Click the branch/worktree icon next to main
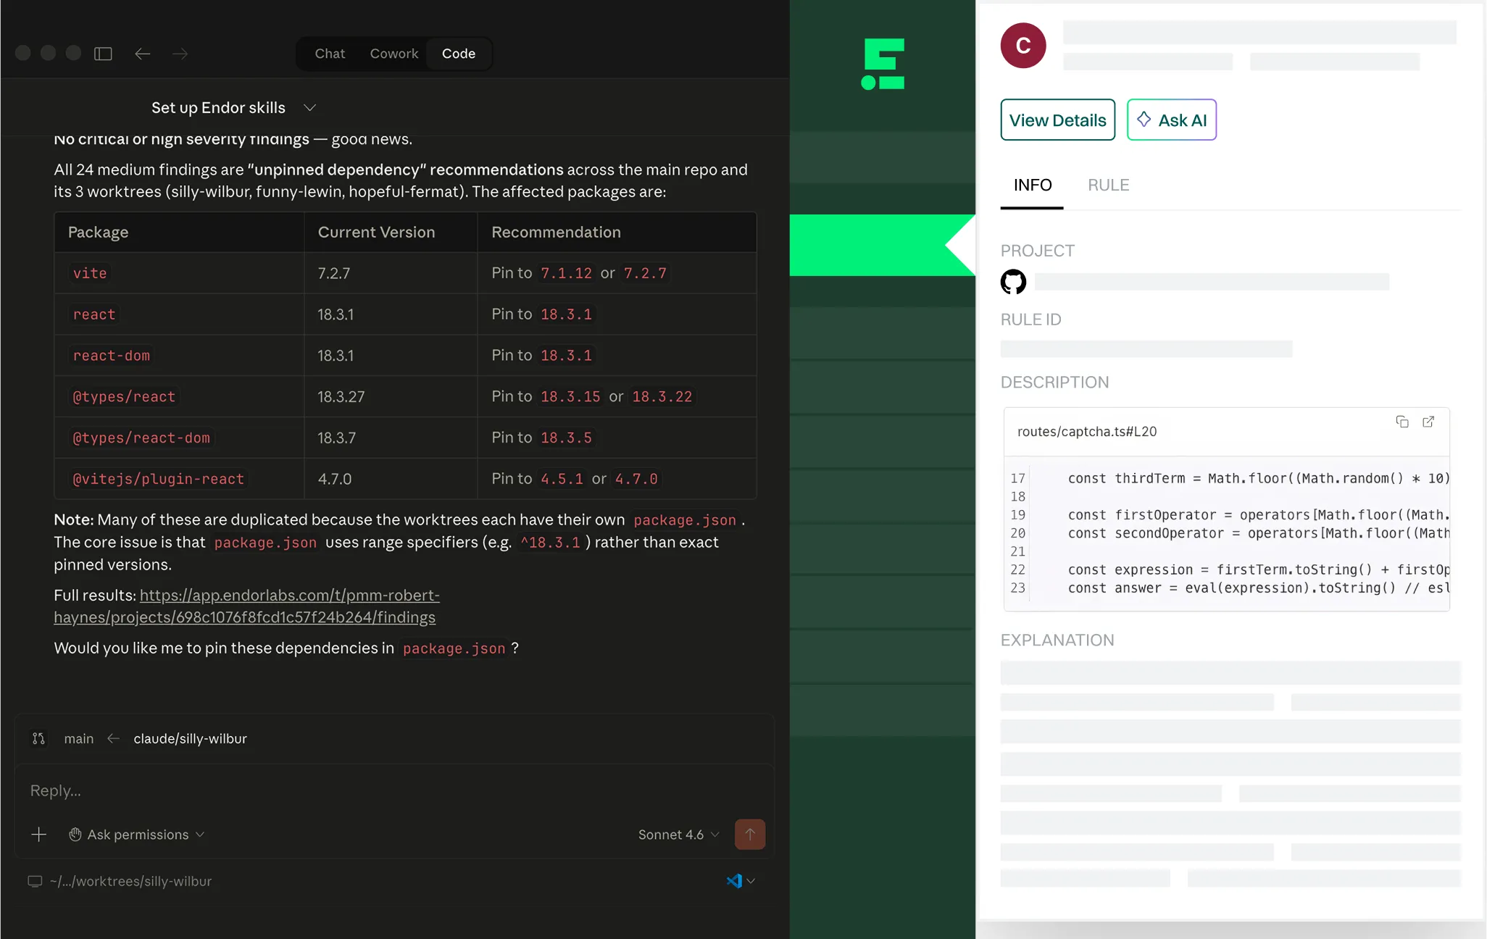This screenshot has height=939, width=1487. tap(38, 738)
